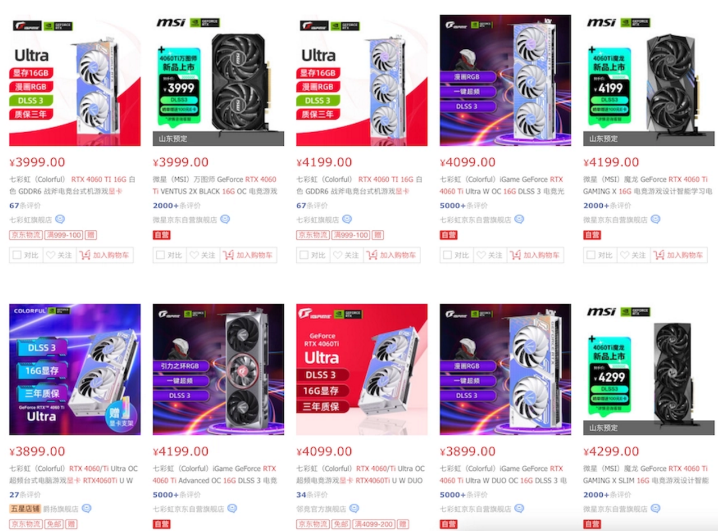This screenshot has width=718, height=531.
Task: Add the MSI GAMING X ¥4199 card to cart
Action: (679, 255)
